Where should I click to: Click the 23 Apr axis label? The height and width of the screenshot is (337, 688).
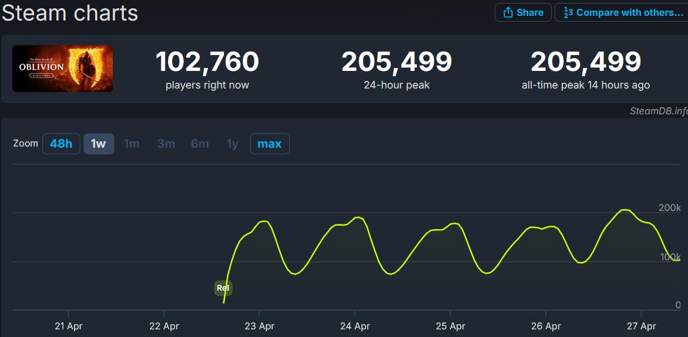coord(260,326)
